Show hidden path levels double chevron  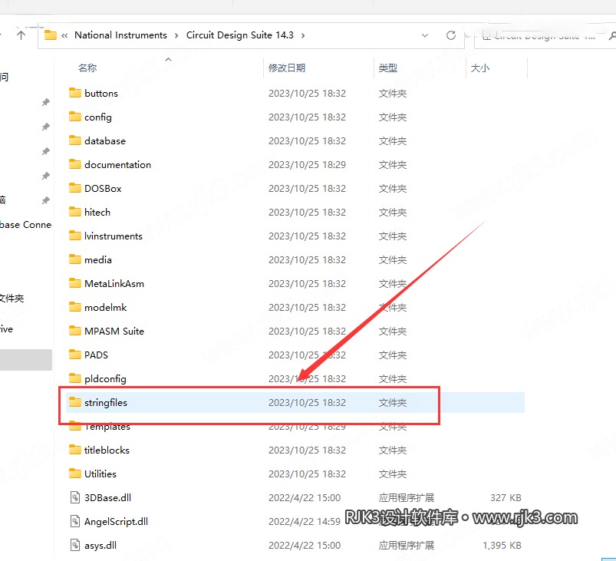coord(64,36)
